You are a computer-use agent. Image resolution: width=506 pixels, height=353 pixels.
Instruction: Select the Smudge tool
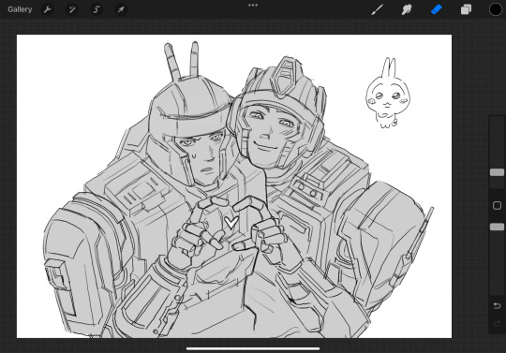coord(407,9)
